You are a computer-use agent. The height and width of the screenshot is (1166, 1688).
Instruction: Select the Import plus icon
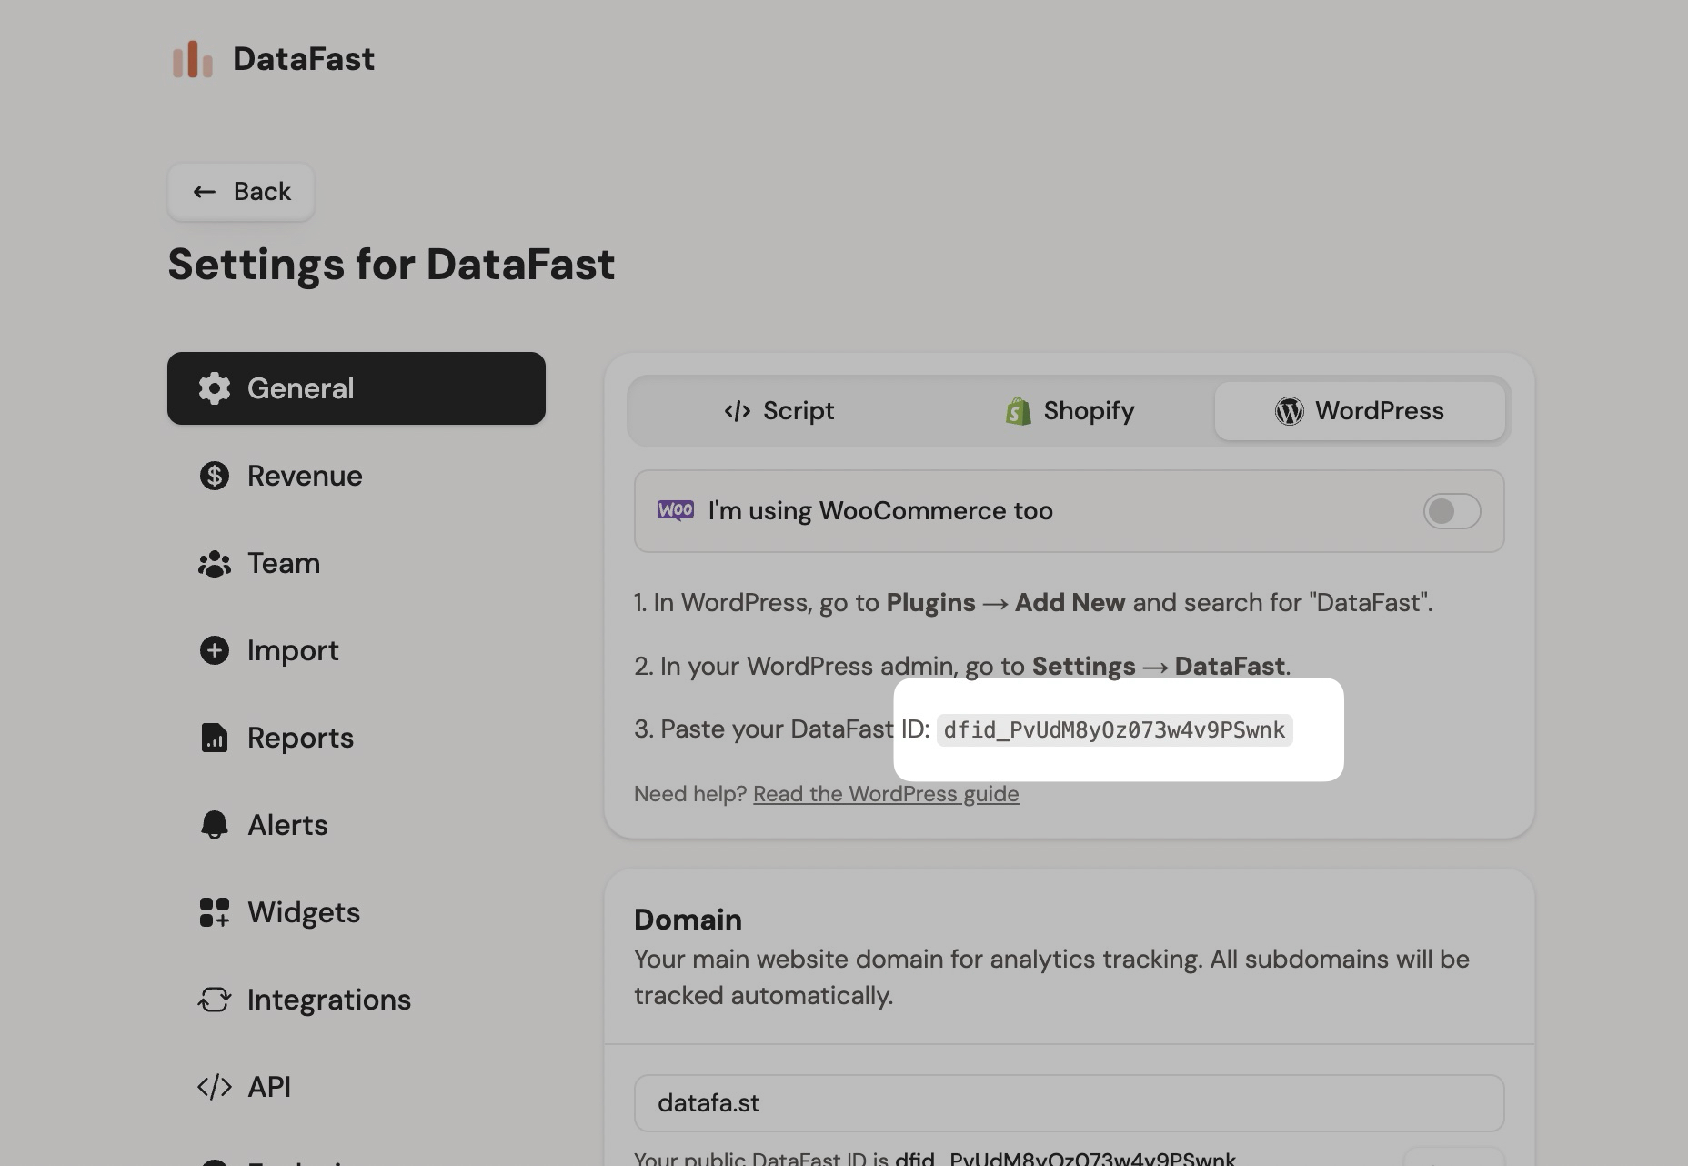point(215,650)
